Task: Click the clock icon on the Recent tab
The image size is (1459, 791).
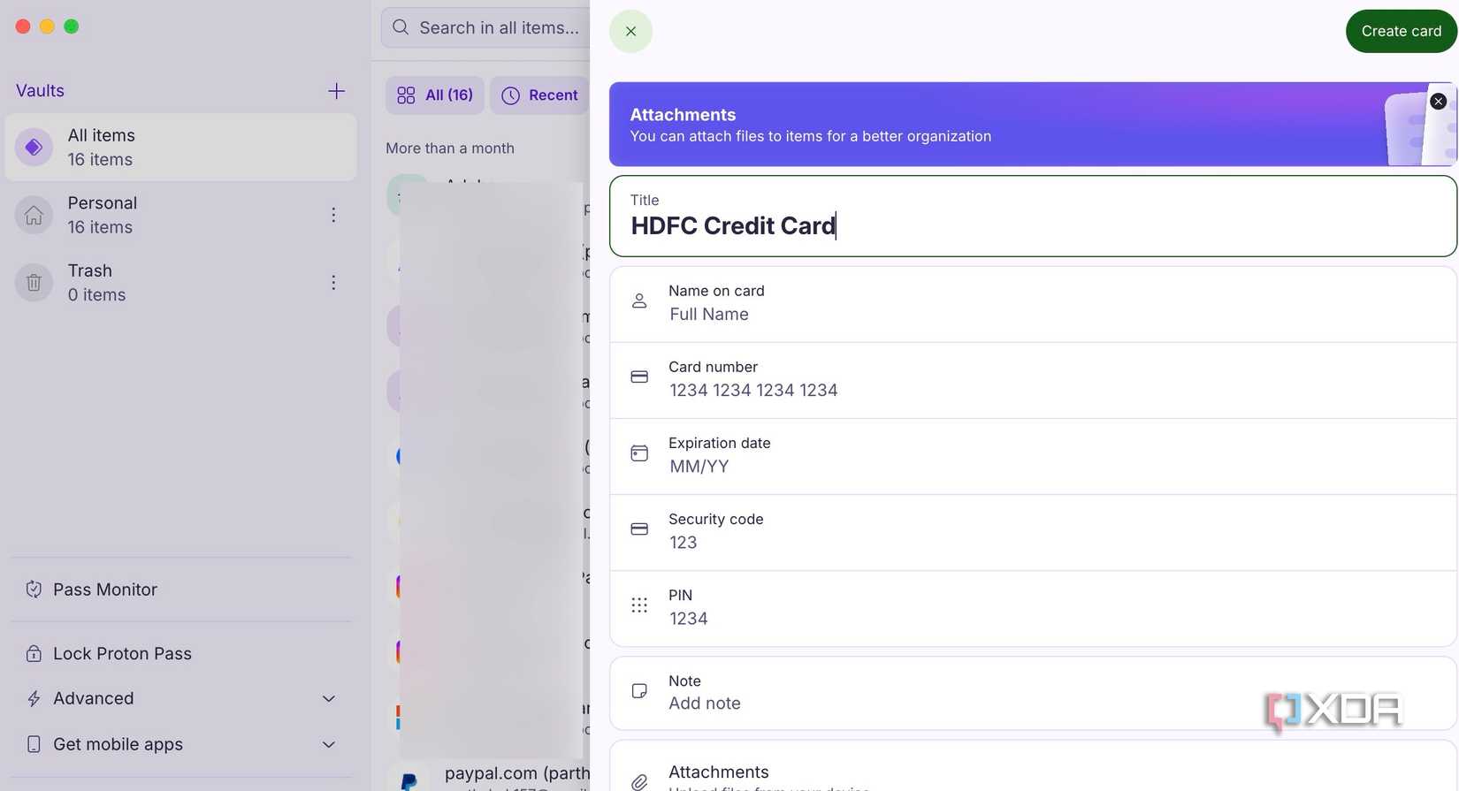Action: pyautogui.click(x=510, y=95)
